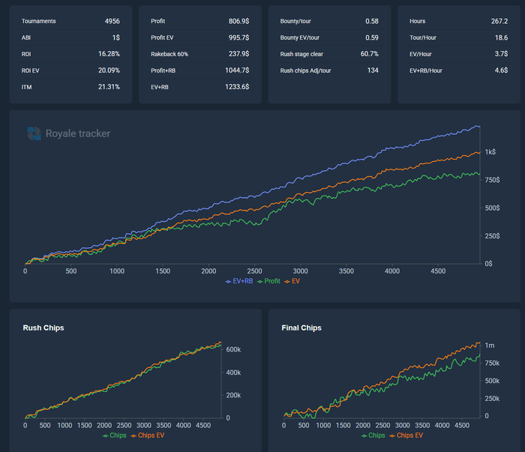Screen dimensions: 525x452
Task: Click the 250$ axis label on main chart
Action: tap(492, 236)
